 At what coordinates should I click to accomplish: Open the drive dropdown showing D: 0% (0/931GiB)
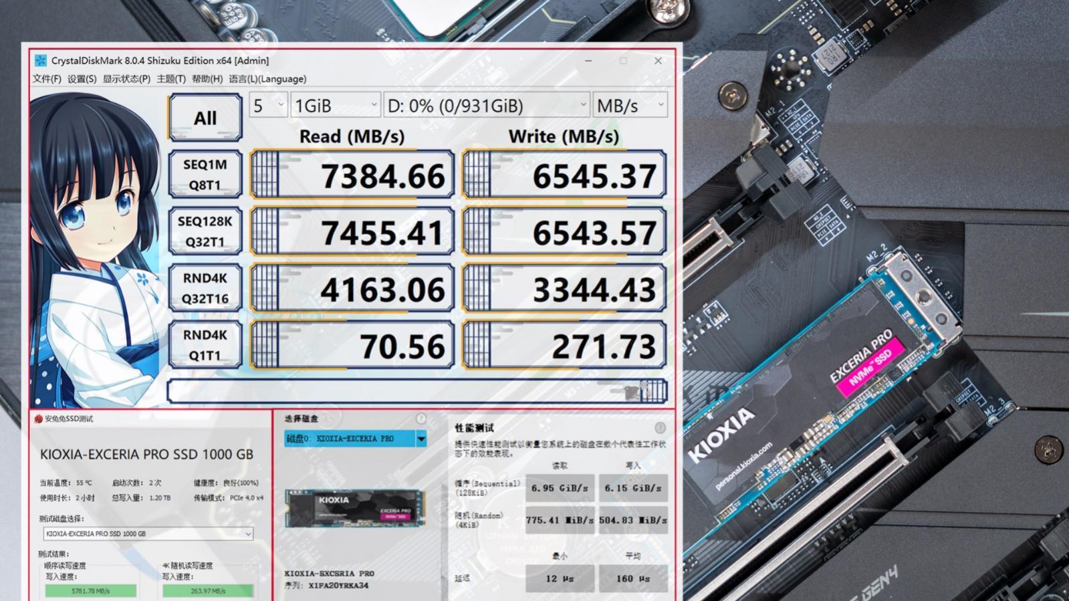click(487, 106)
